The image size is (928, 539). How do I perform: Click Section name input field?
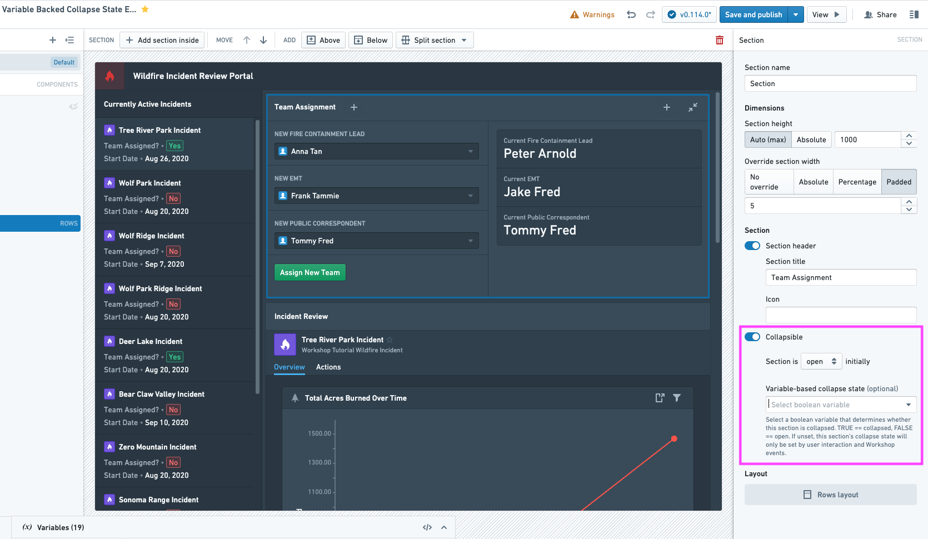(830, 83)
